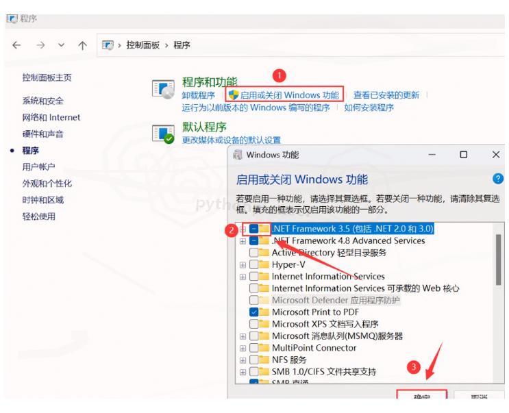This screenshot has width=509, height=413.
Task: Enable the NFS 服务 checkbox
Action: (254, 360)
